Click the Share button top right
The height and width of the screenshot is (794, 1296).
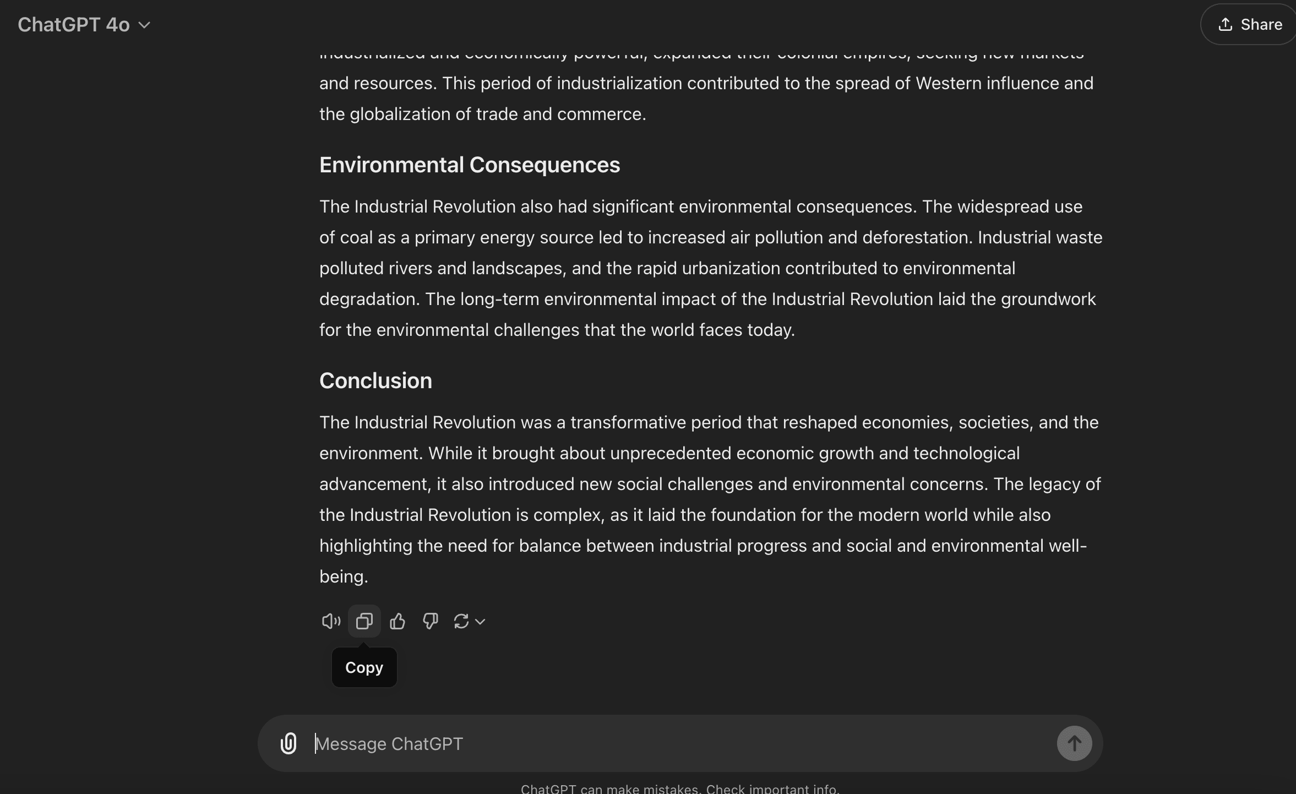(1249, 24)
